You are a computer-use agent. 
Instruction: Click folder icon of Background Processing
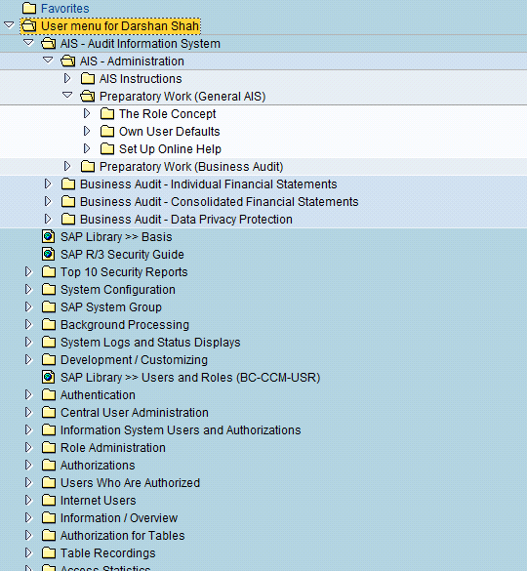49,324
